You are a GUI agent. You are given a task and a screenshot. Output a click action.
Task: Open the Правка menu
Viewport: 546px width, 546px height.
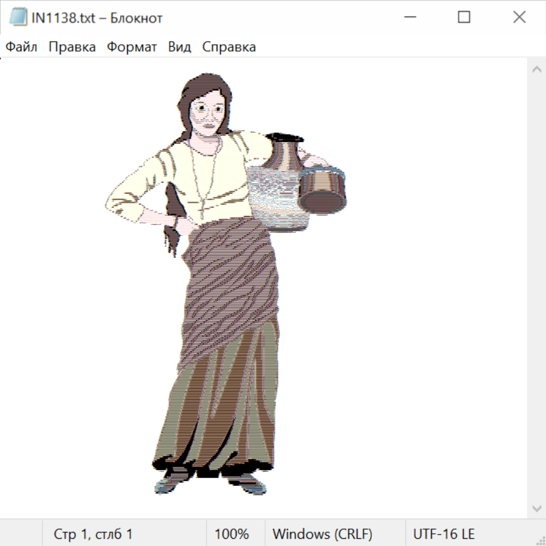tap(72, 47)
